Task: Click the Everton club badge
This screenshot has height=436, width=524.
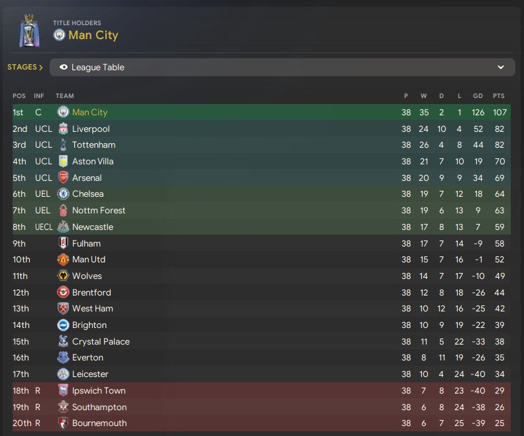Action: [x=63, y=358]
